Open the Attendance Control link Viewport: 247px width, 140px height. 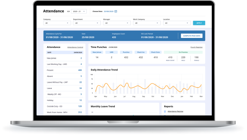tap(75, 47)
